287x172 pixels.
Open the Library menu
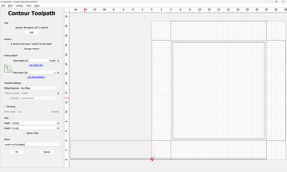pos(19,6)
